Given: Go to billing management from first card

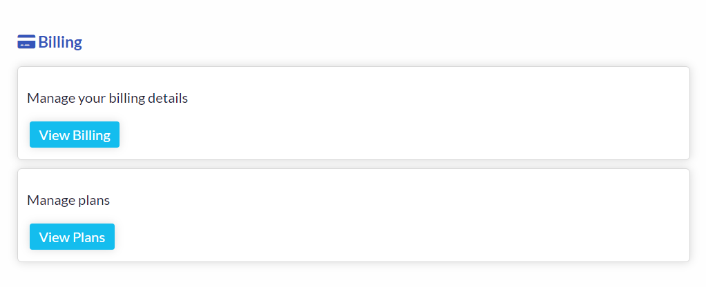Looking at the screenshot, I should click(x=75, y=135).
